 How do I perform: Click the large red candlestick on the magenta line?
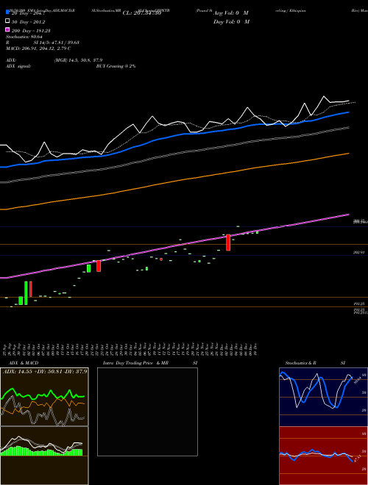[x=228, y=242]
